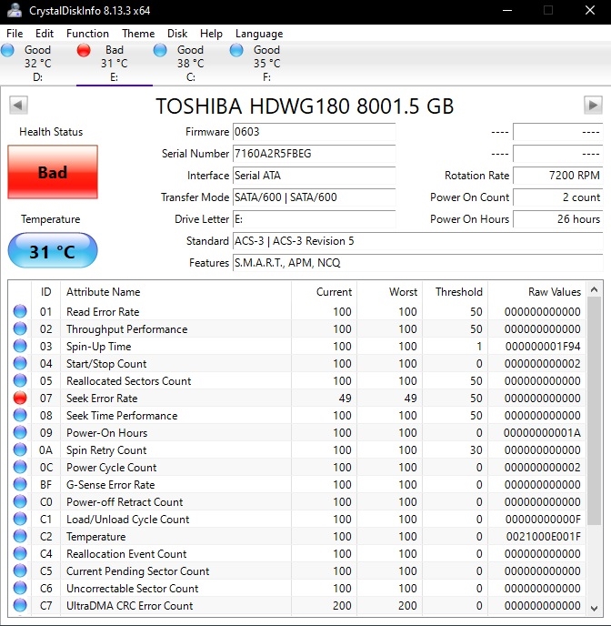Click the Power On Hours value
Image resolution: width=611 pixels, height=626 pixels.
(557, 219)
